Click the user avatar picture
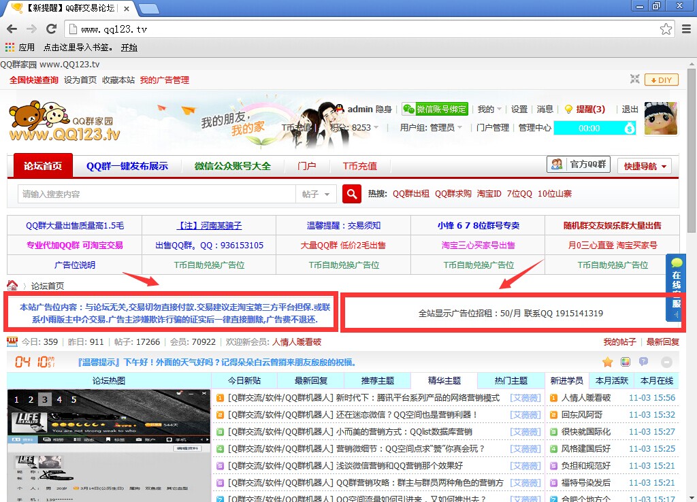This screenshot has height=502, width=697. click(x=660, y=119)
